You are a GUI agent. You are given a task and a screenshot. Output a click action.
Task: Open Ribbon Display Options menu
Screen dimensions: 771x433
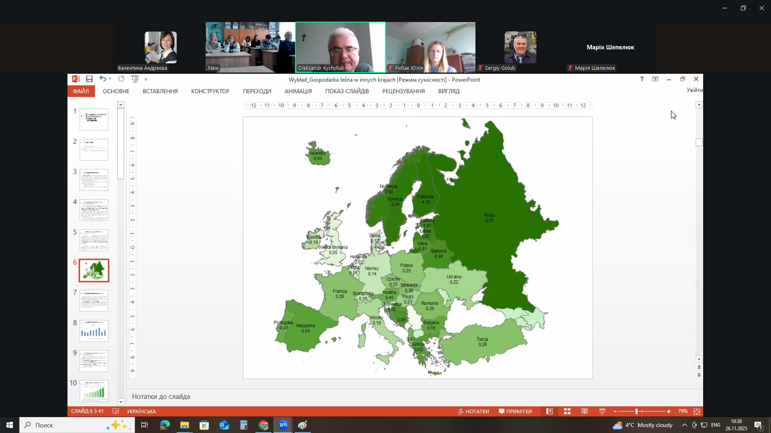point(655,79)
